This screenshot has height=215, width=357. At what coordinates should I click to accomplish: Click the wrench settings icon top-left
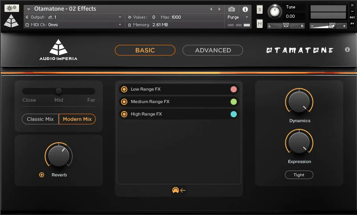coord(12,8)
